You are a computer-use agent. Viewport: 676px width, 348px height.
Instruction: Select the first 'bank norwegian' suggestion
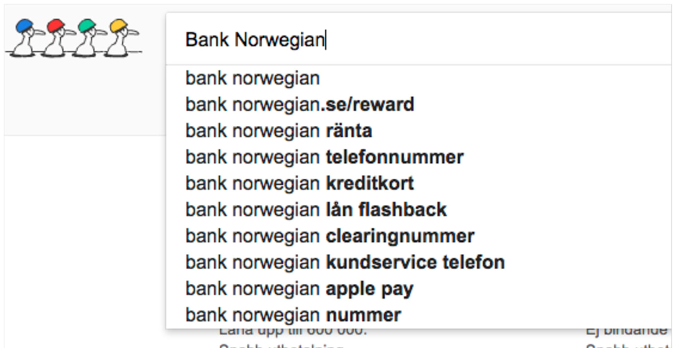[252, 78]
